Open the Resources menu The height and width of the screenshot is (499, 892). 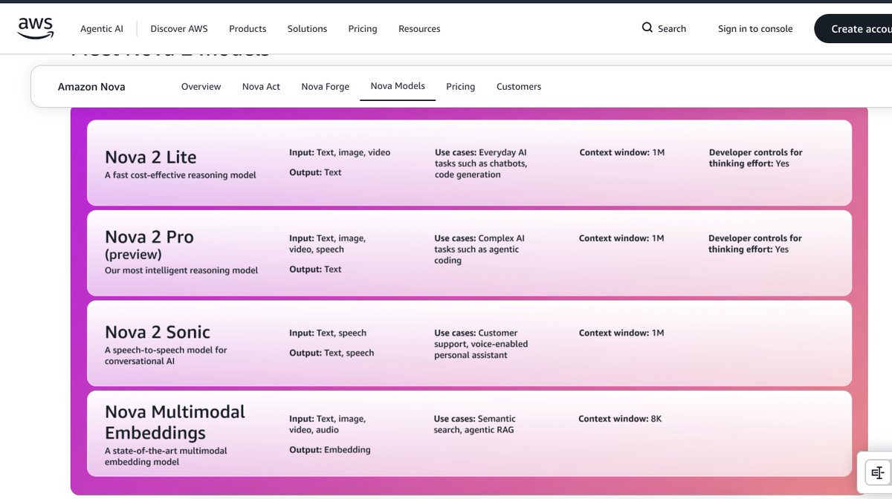(x=419, y=29)
